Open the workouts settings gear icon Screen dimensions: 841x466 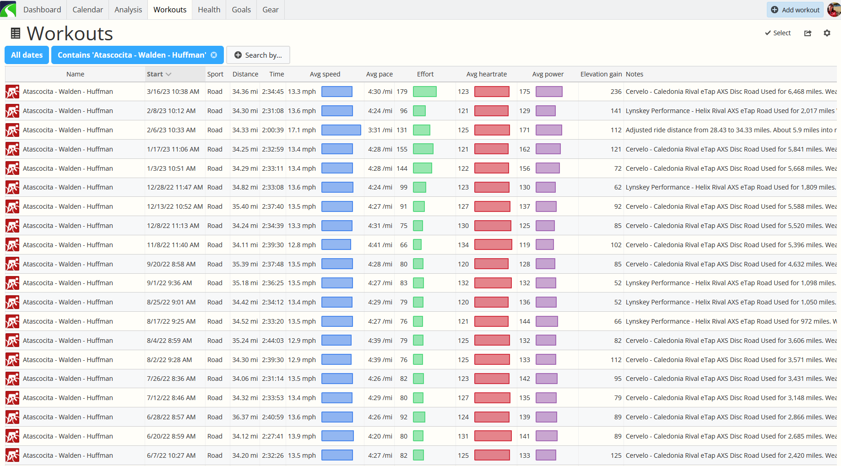coord(827,33)
